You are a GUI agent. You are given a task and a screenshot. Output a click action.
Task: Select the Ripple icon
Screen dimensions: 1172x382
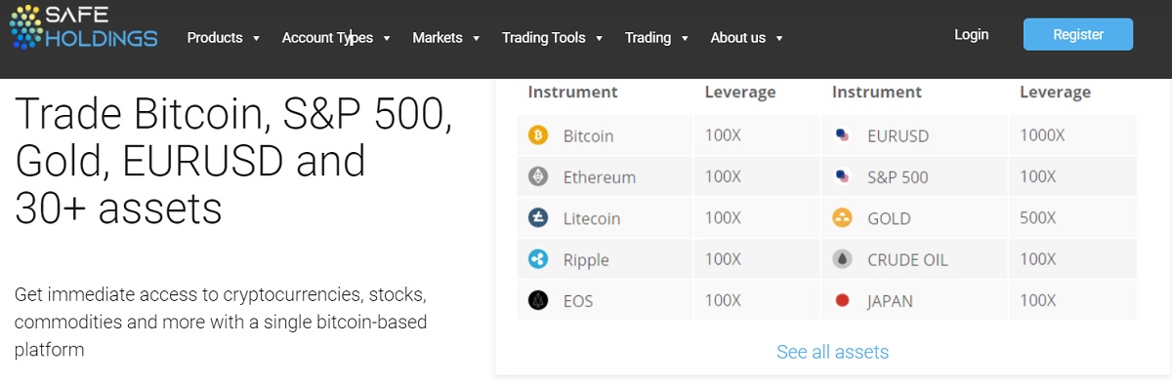(538, 259)
